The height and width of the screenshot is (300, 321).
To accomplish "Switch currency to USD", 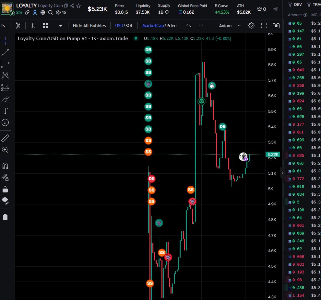I will (119, 26).
